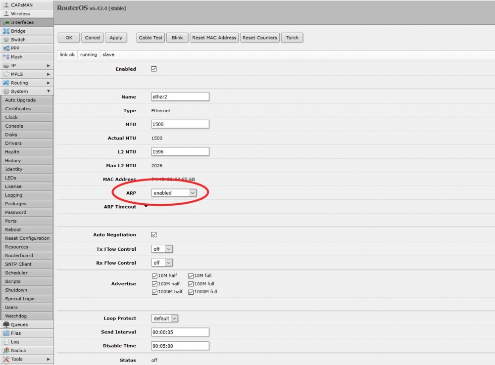Open the Certificates submenu item

point(18,109)
